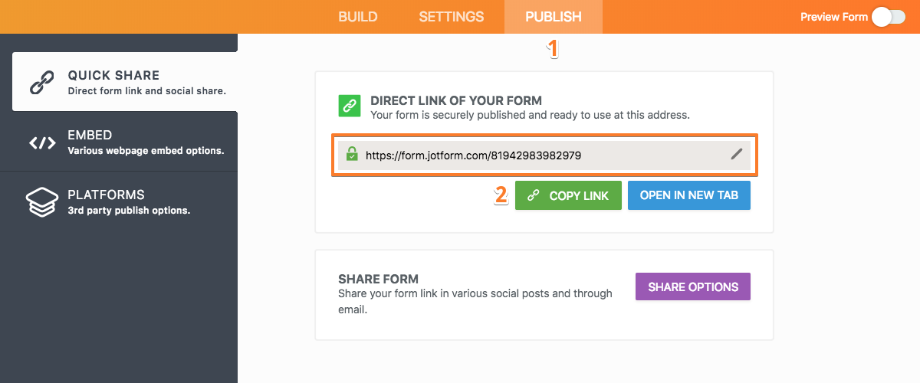Click the Quick Share chain link icon

42,82
